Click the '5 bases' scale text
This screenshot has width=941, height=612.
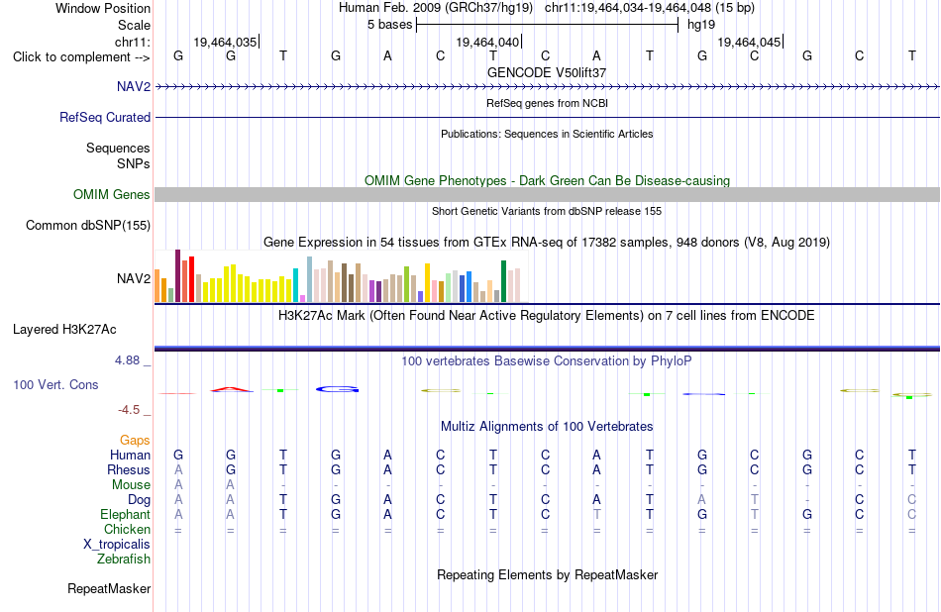pos(390,25)
